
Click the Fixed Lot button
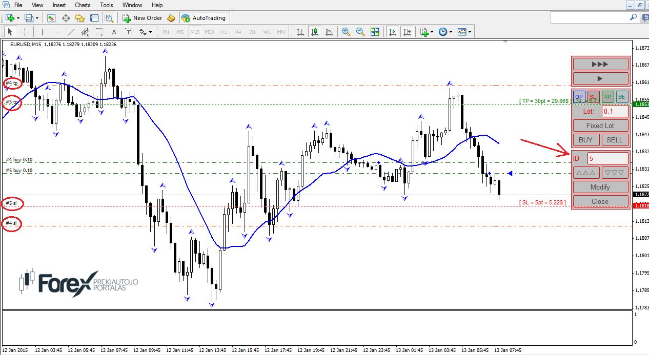click(600, 126)
